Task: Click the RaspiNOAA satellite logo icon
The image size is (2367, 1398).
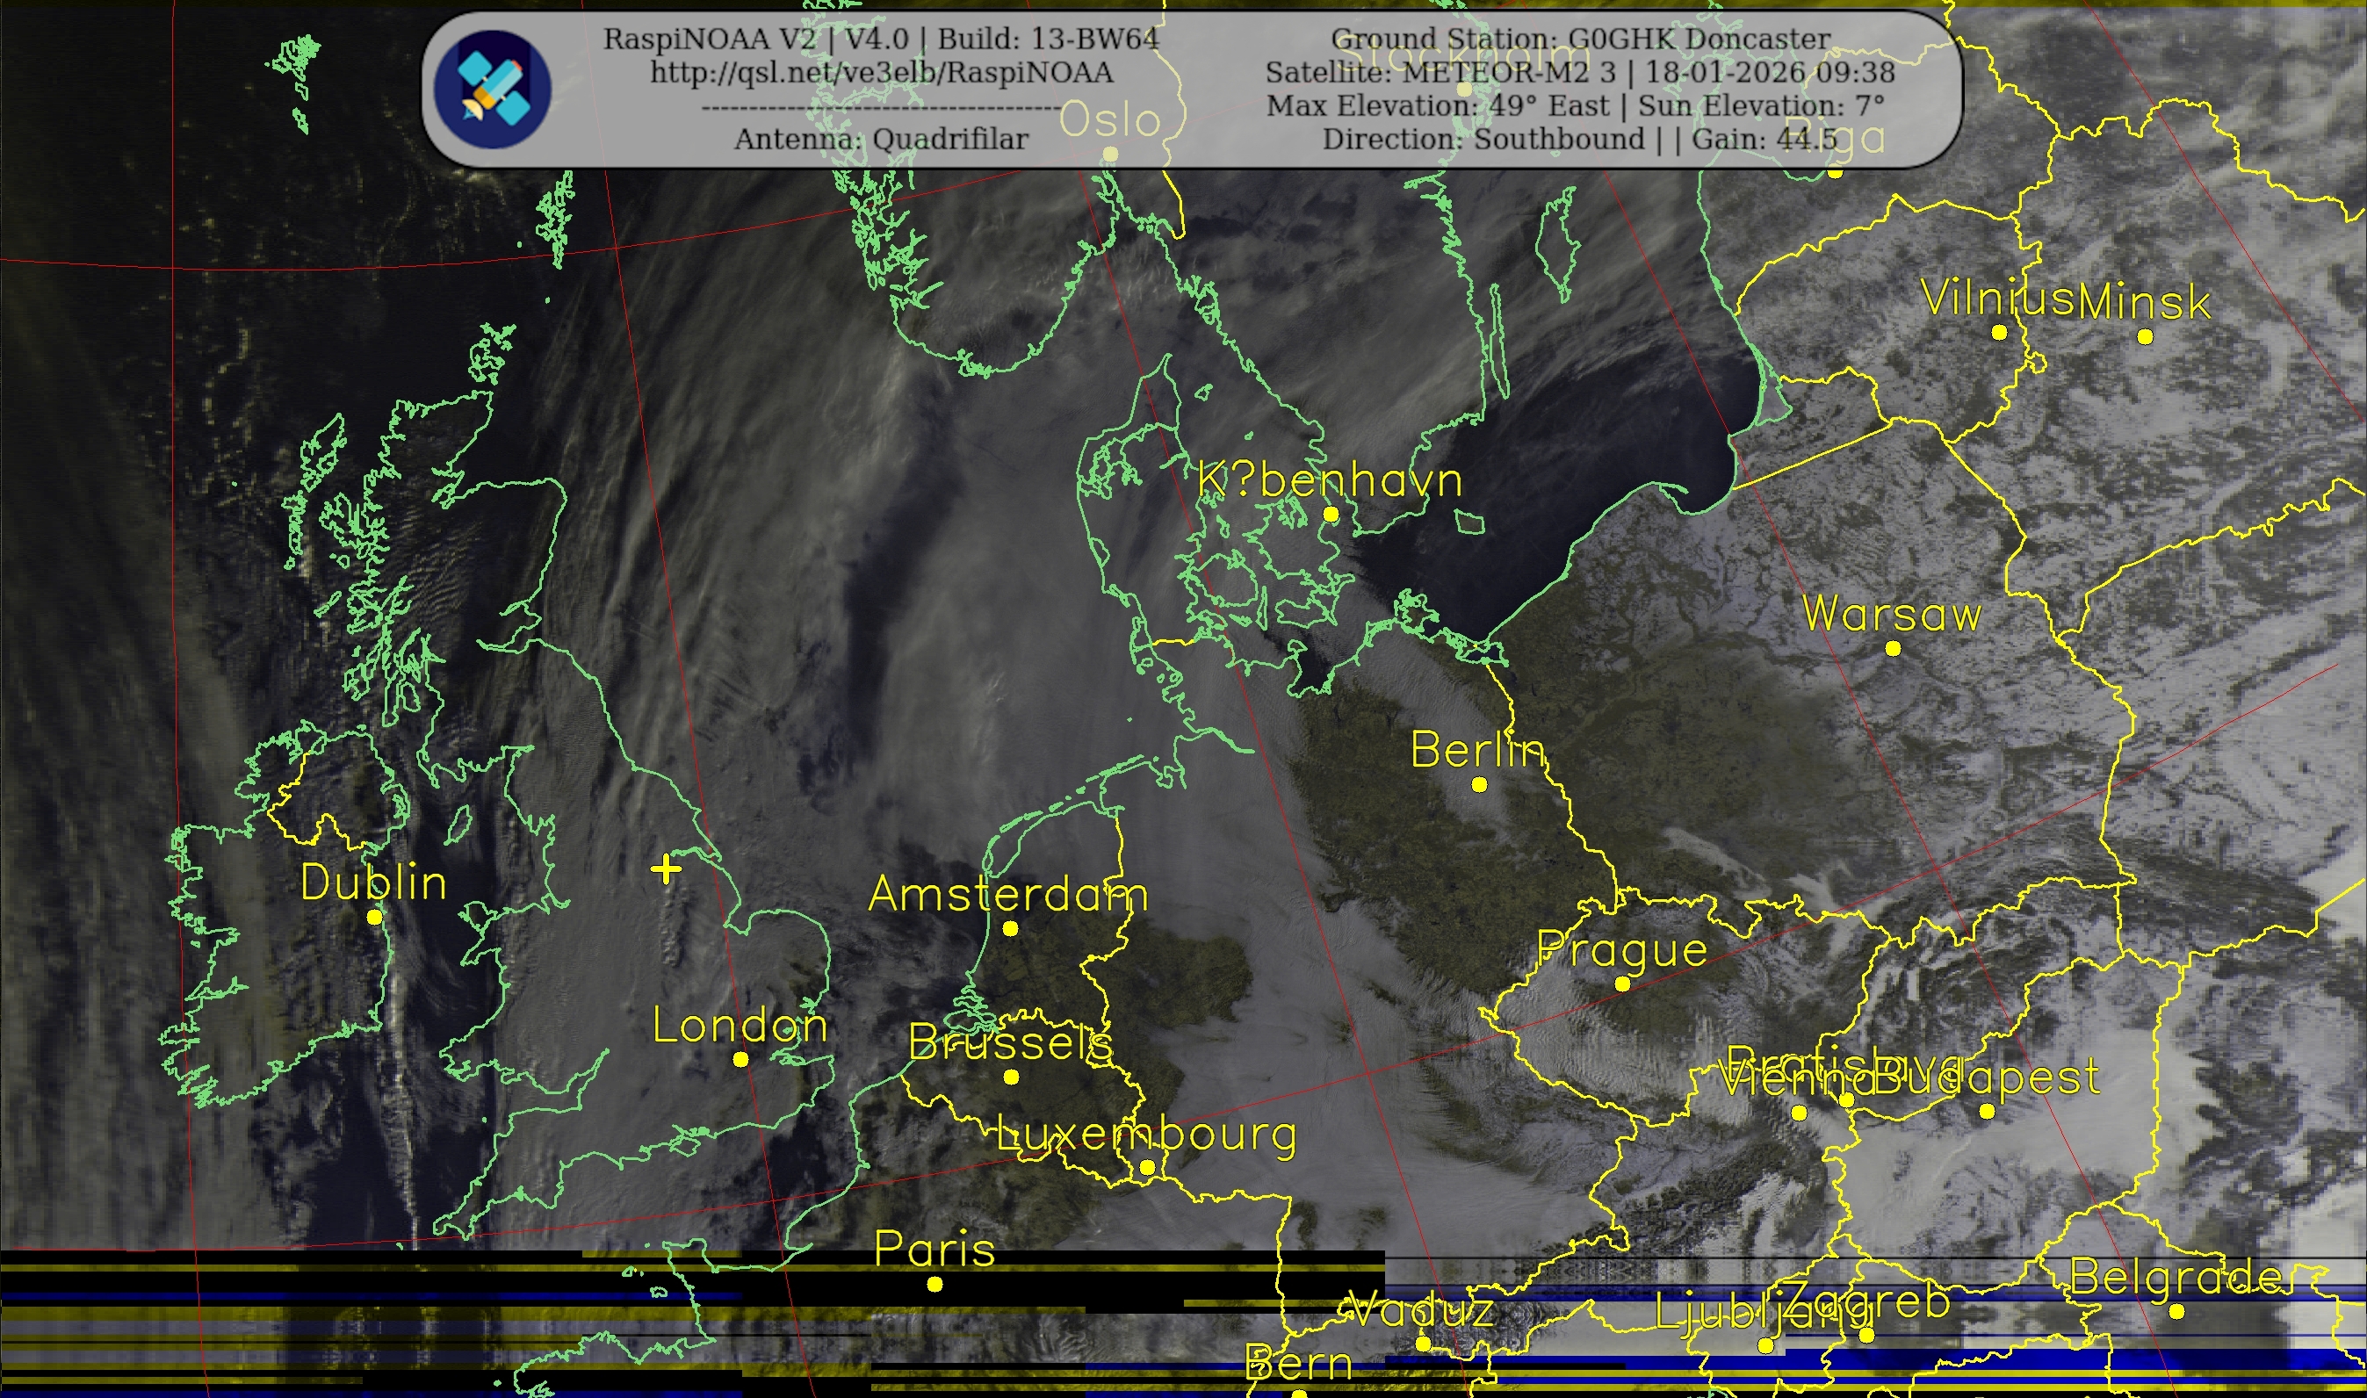Action: pos(492,89)
